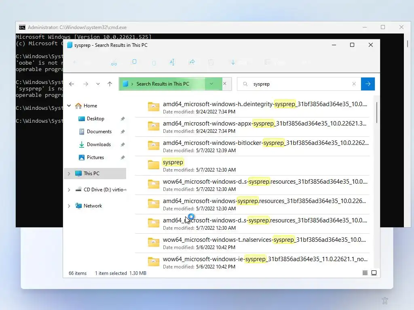Click the Paste icon in Explorer toolbar
The width and height of the screenshot is (414, 310).
coord(154,63)
